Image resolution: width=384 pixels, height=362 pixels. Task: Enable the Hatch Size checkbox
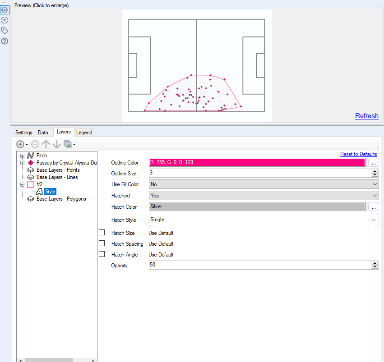click(x=102, y=233)
